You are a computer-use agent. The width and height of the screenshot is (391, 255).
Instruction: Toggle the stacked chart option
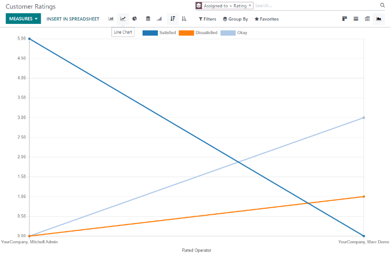coord(148,19)
